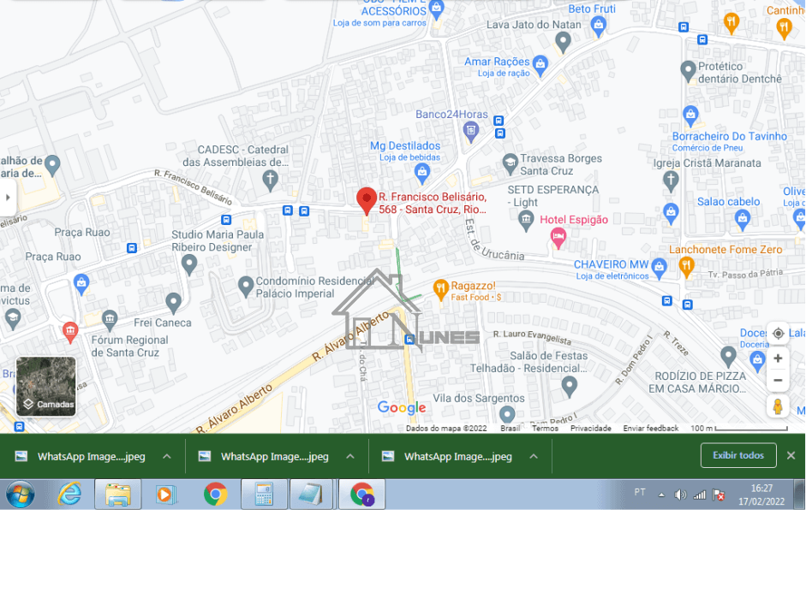The image size is (806, 604).
Task: Open the Salao cabelo shop pin
Action: click(x=742, y=221)
